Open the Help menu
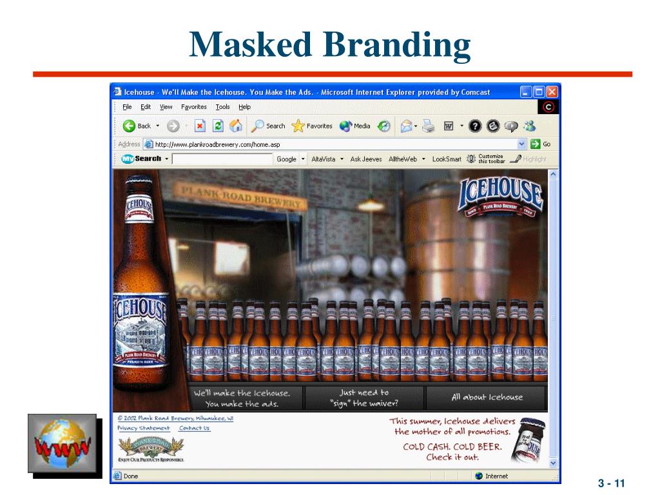The height and width of the screenshot is (495, 660). point(244,107)
